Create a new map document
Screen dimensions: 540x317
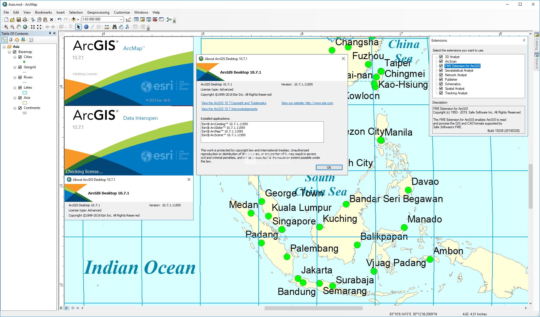[6, 20]
